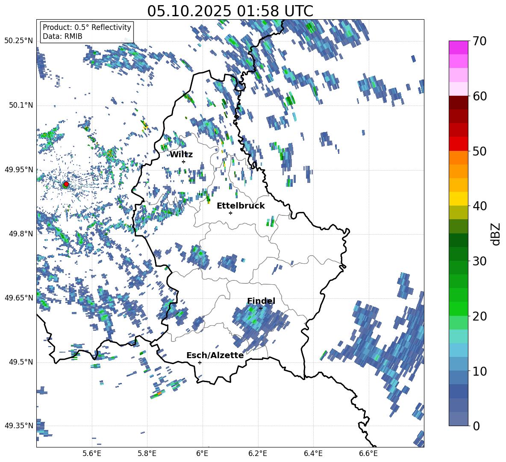Click the orange colorbar segment just below 50
The width and height of the screenshot is (506, 462).
[458, 158]
